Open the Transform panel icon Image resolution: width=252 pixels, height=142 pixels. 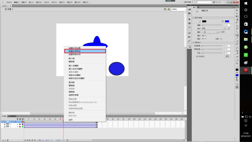click(189, 27)
